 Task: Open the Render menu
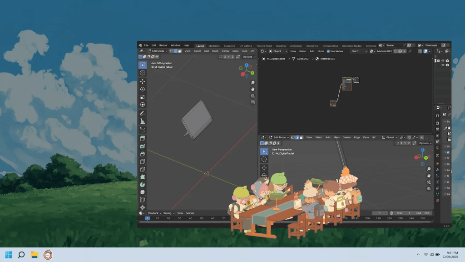[x=163, y=45]
